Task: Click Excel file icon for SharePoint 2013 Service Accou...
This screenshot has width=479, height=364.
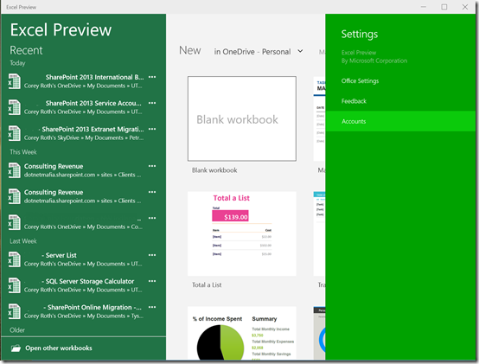Action: 14,107
